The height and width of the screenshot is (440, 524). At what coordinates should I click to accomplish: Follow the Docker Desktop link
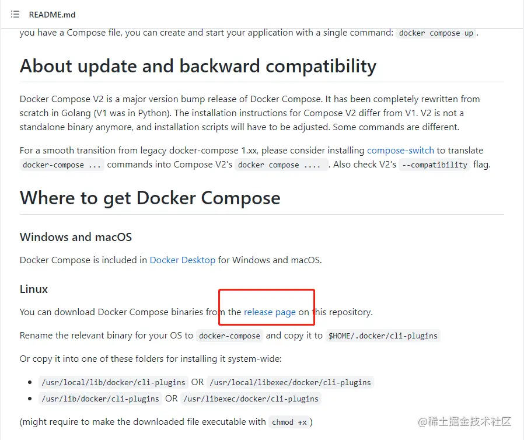pos(183,260)
